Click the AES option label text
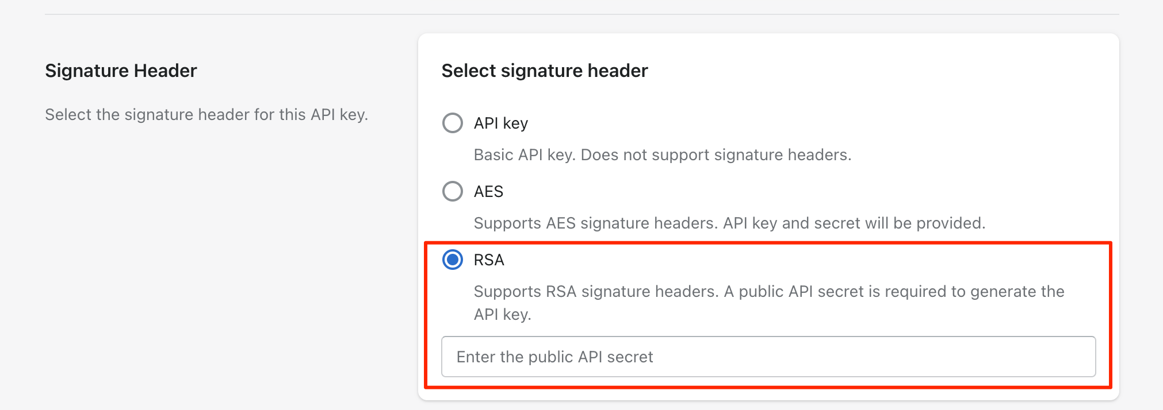1163x410 pixels. 488,191
